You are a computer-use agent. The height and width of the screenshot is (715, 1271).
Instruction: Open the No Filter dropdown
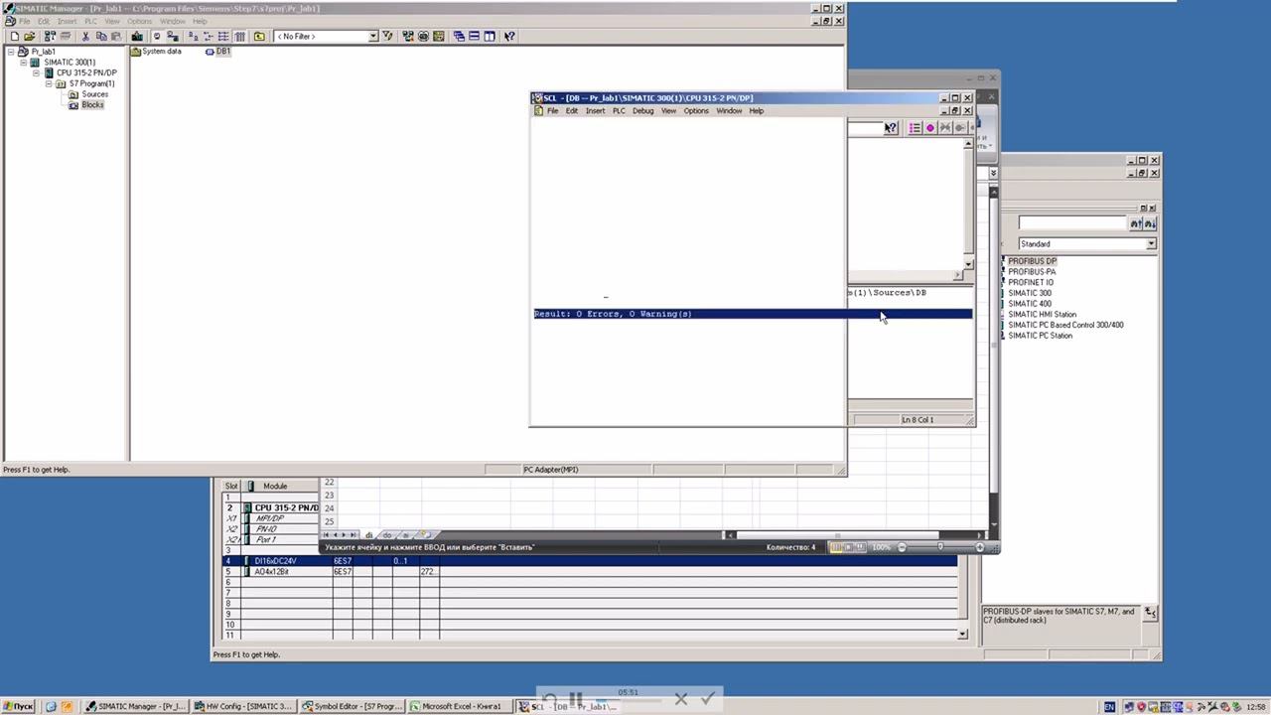pos(373,36)
